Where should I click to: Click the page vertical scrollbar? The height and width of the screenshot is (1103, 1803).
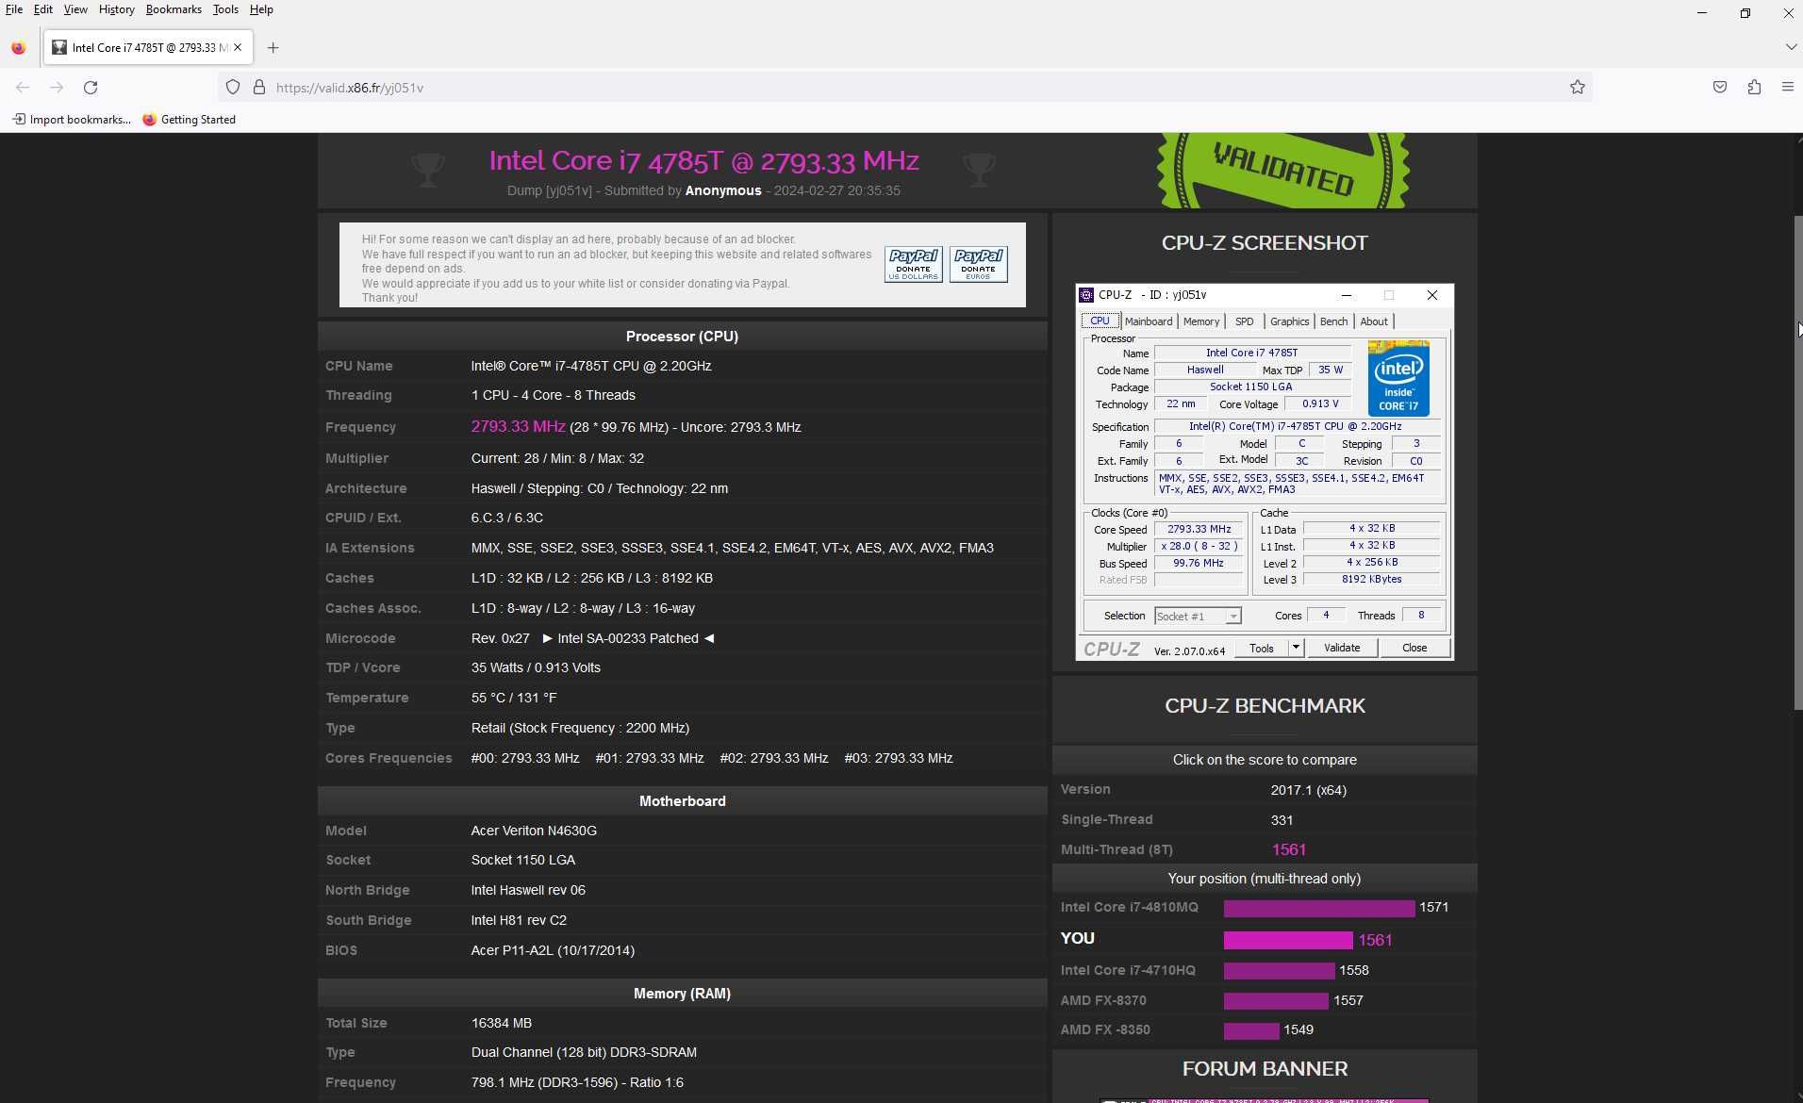(x=1797, y=462)
